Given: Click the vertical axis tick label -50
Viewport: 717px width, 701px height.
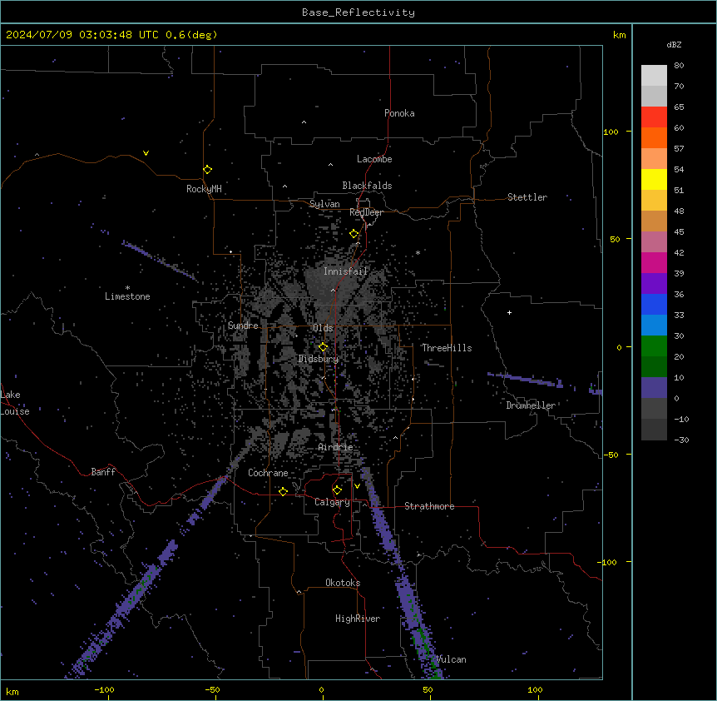Looking at the screenshot, I should point(611,455).
